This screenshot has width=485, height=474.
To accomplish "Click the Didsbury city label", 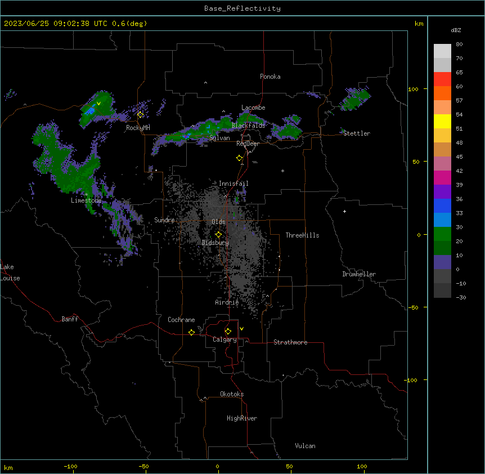I will coord(215,243).
